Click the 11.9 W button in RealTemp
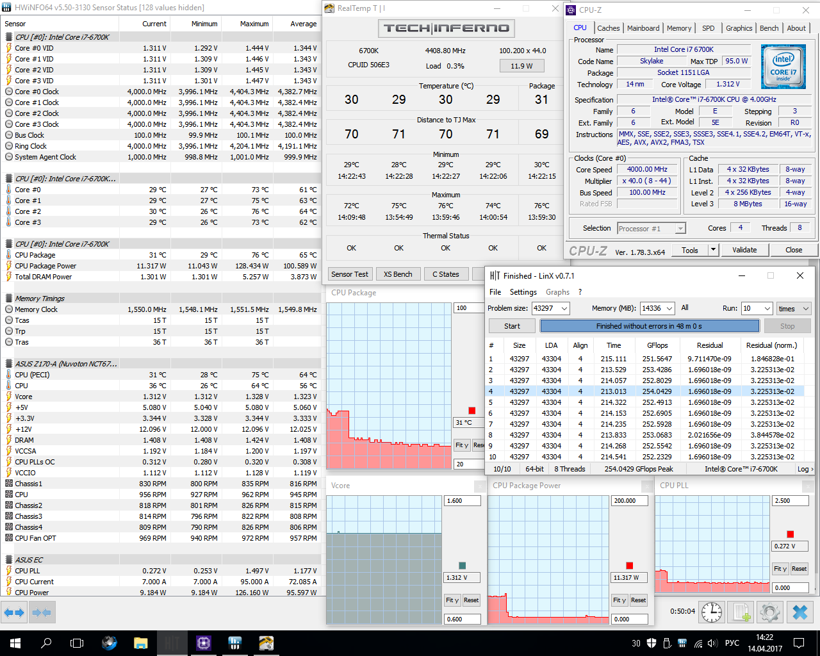Viewport: 820px width, 656px height. [521, 66]
